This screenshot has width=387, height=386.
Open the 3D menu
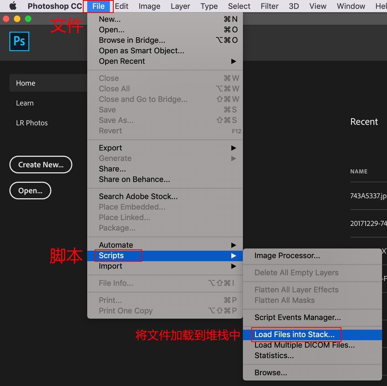click(294, 6)
